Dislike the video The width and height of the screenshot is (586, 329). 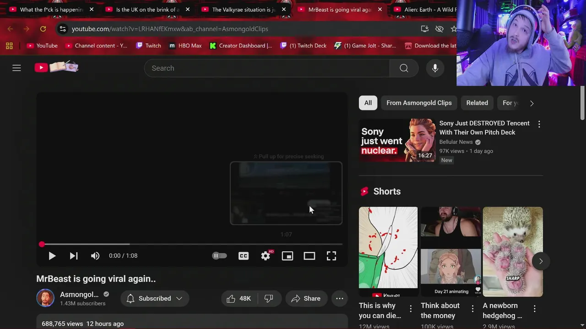(269, 298)
